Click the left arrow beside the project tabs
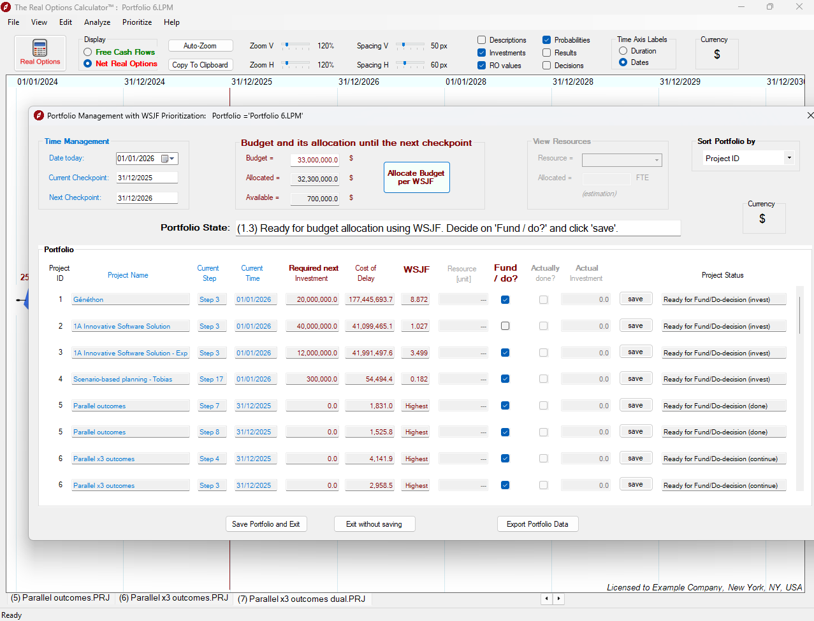Screen dimensions: 814x621 (546, 599)
